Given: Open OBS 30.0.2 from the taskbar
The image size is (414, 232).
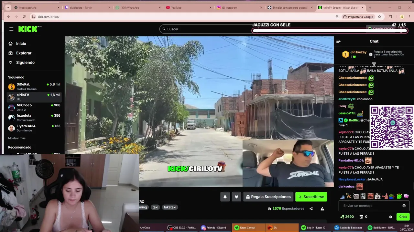Looking at the screenshot, I should (x=182, y=228).
